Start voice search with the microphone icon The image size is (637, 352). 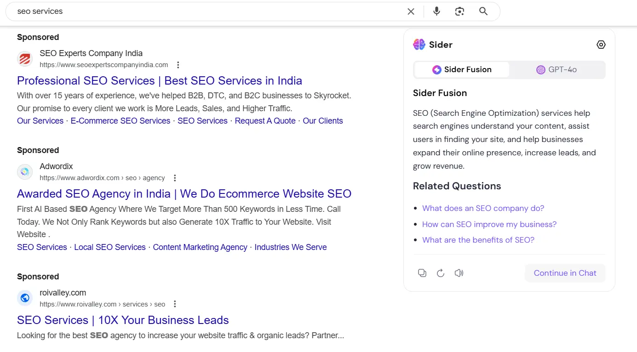coord(436,11)
